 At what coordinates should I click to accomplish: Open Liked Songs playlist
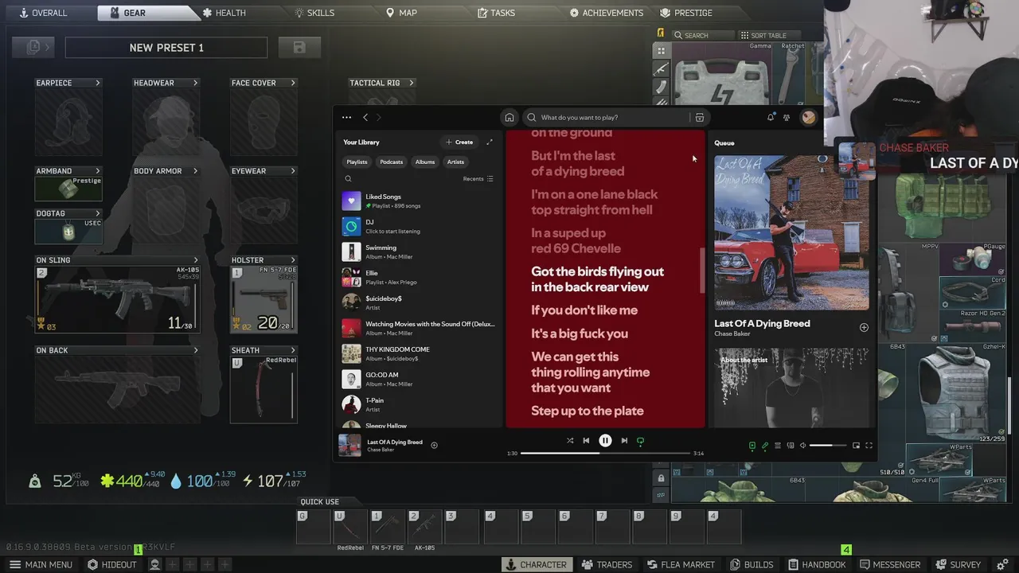pos(419,201)
